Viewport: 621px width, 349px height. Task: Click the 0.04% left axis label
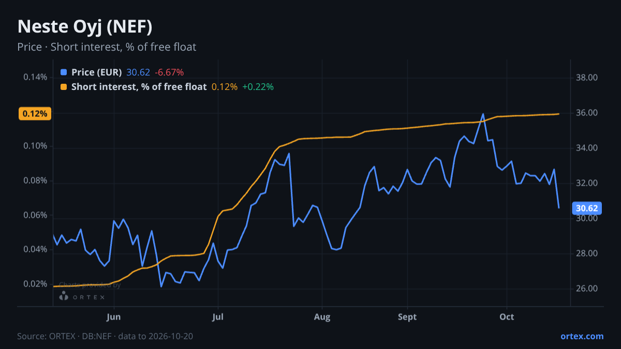click(35, 250)
